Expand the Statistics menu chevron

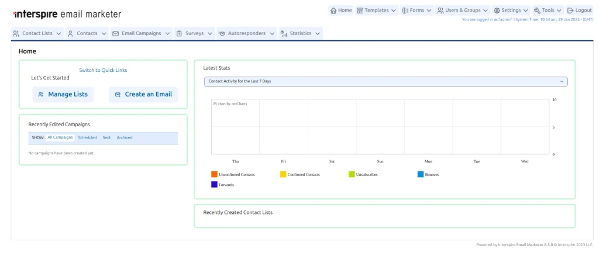[318, 33]
